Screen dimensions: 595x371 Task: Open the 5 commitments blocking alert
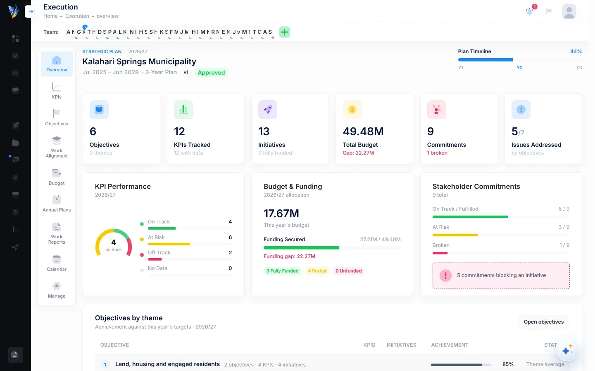coord(501,276)
